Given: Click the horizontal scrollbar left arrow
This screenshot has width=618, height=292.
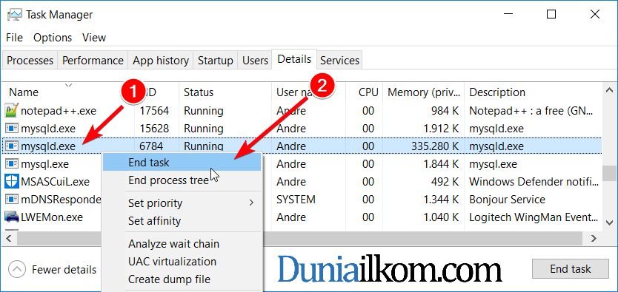Looking at the screenshot, I should click(x=10, y=238).
